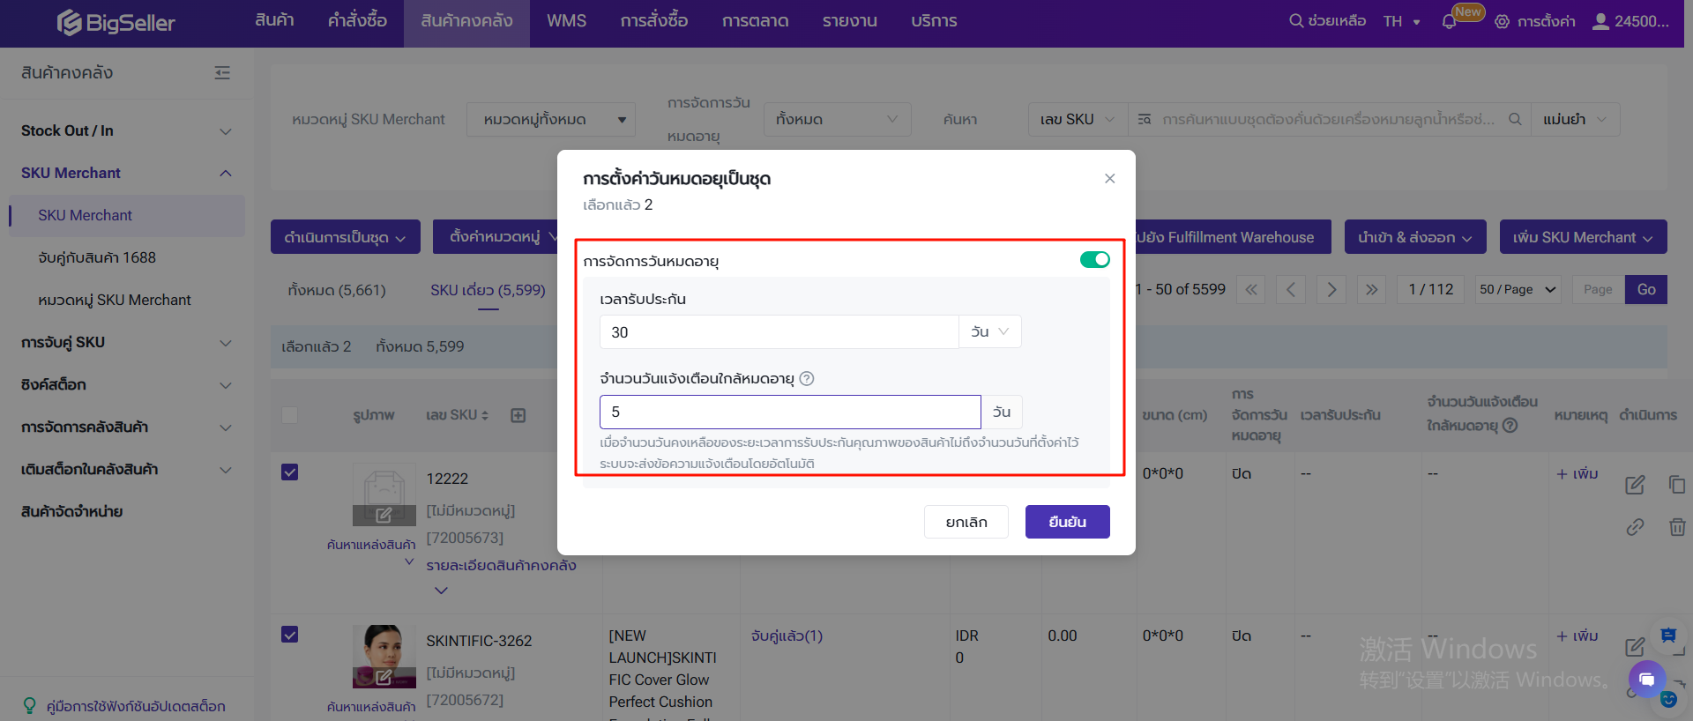Toggle the expiry date management switch off

click(1095, 259)
